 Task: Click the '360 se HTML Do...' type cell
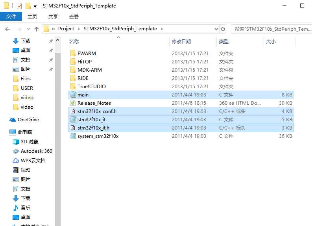[x=240, y=103]
